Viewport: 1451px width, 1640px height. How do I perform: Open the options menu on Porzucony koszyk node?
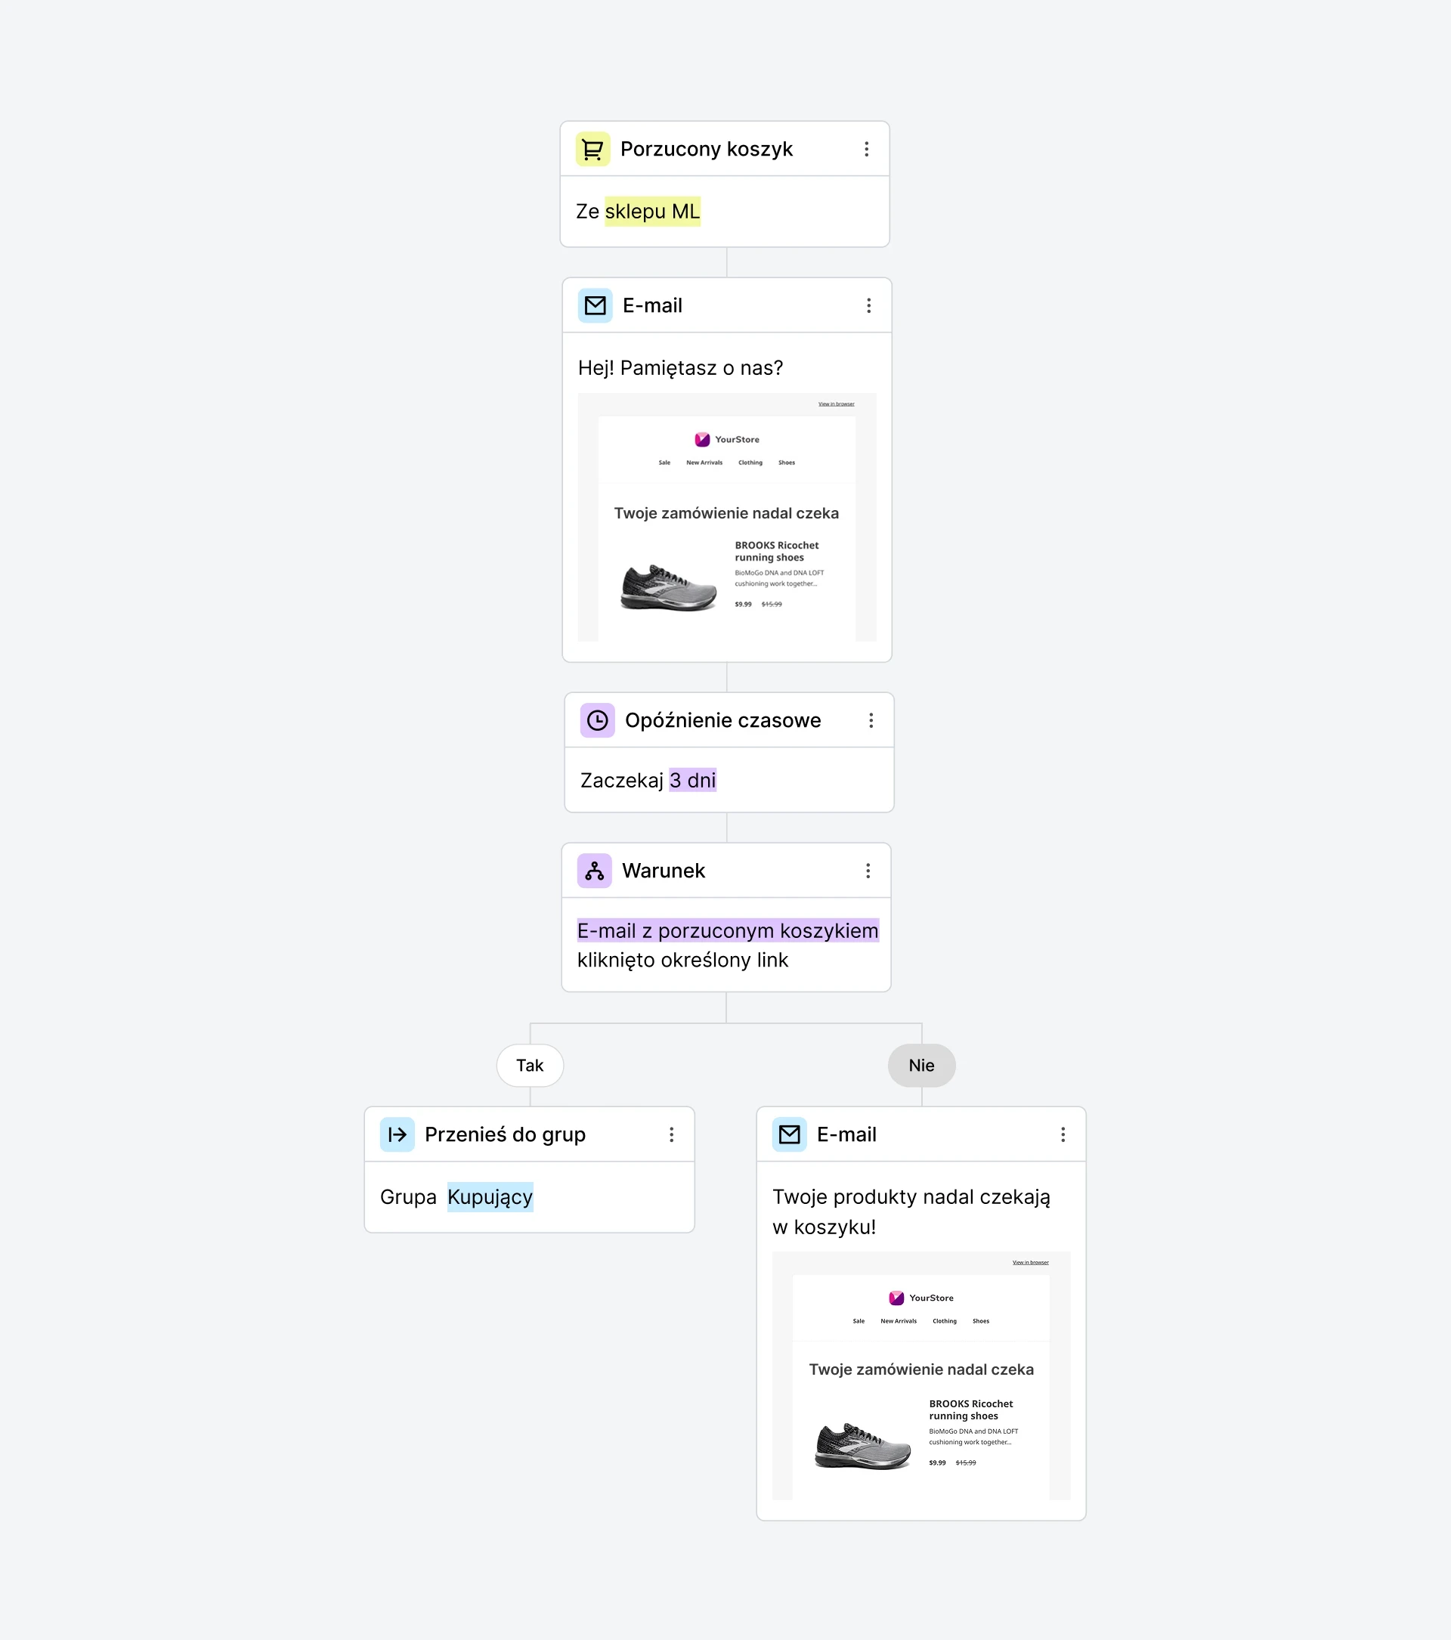867,148
